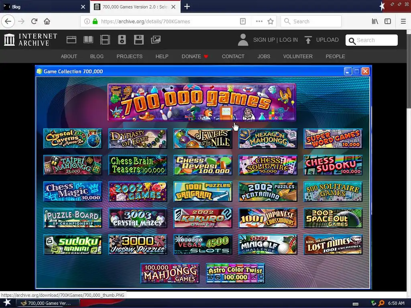This screenshot has height=308, width=411.
Task: Click the Internet Archive logo
Action: [x=31, y=40]
